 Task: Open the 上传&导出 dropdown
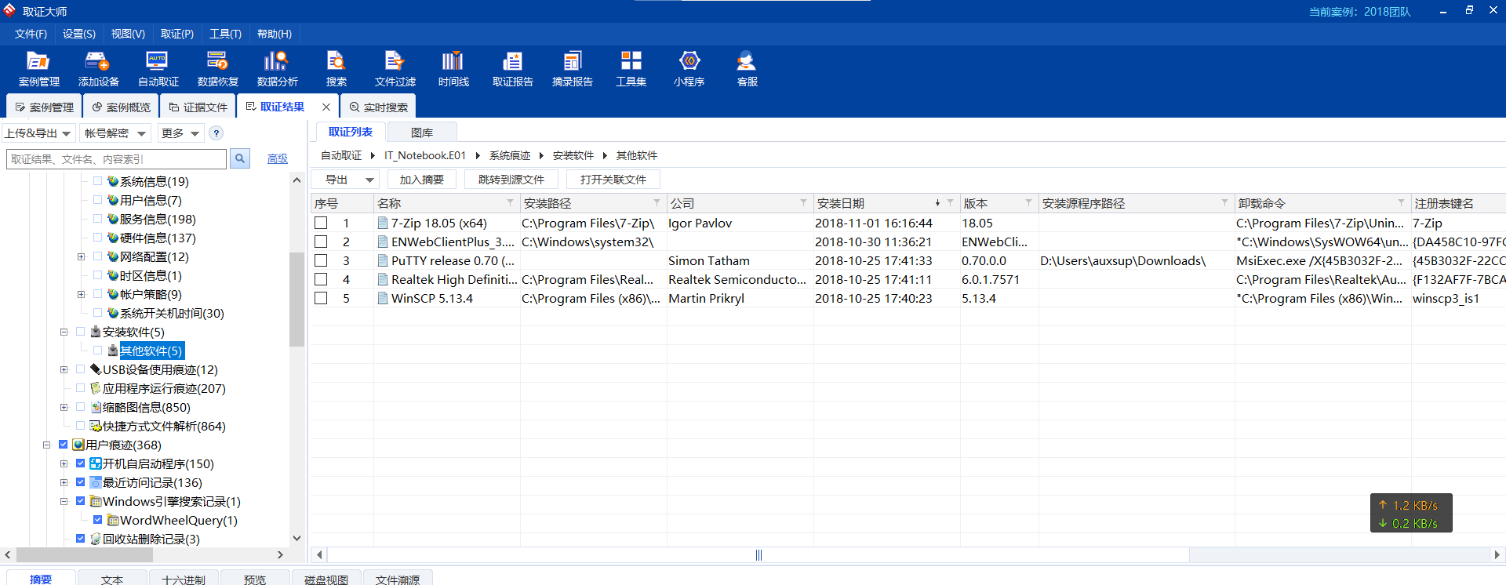[38, 133]
